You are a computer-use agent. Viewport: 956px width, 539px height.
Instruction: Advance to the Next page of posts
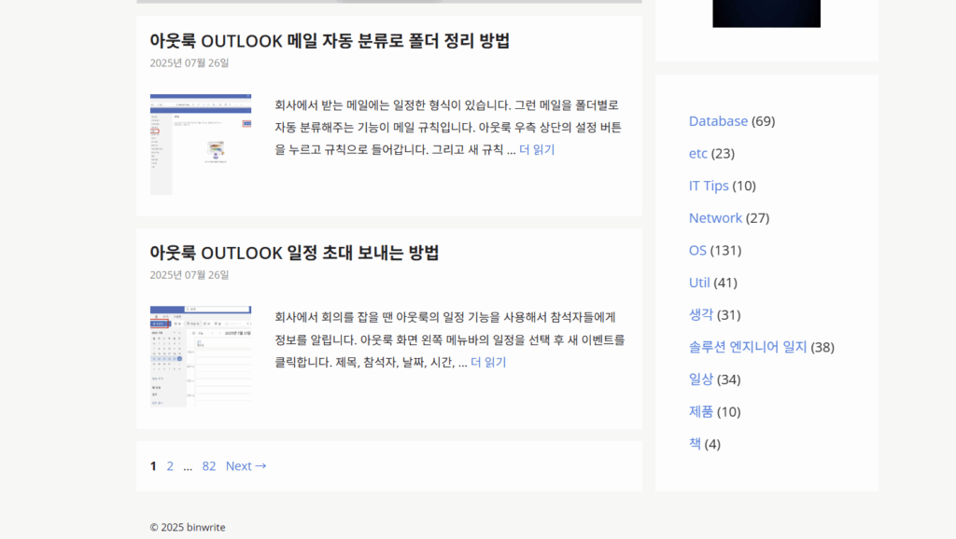tap(245, 465)
